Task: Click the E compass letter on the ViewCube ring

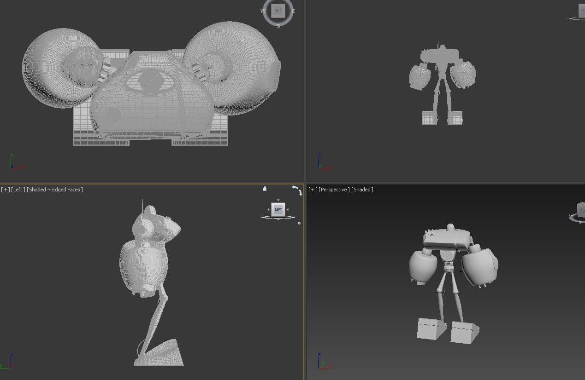Action: click(x=293, y=11)
